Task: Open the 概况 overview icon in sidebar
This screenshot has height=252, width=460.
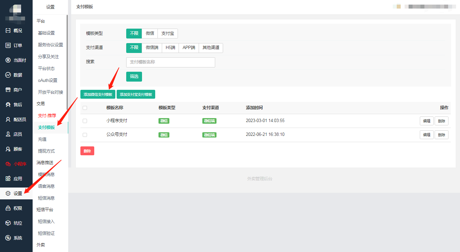Action: (8, 31)
